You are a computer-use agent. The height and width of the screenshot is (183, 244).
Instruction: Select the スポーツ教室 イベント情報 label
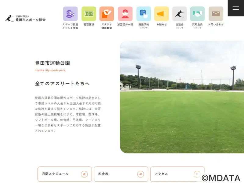70,26
